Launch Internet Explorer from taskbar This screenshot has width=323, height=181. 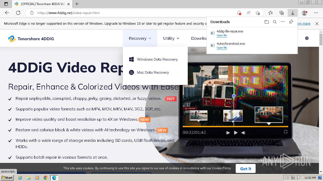click(x=20, y=178)
